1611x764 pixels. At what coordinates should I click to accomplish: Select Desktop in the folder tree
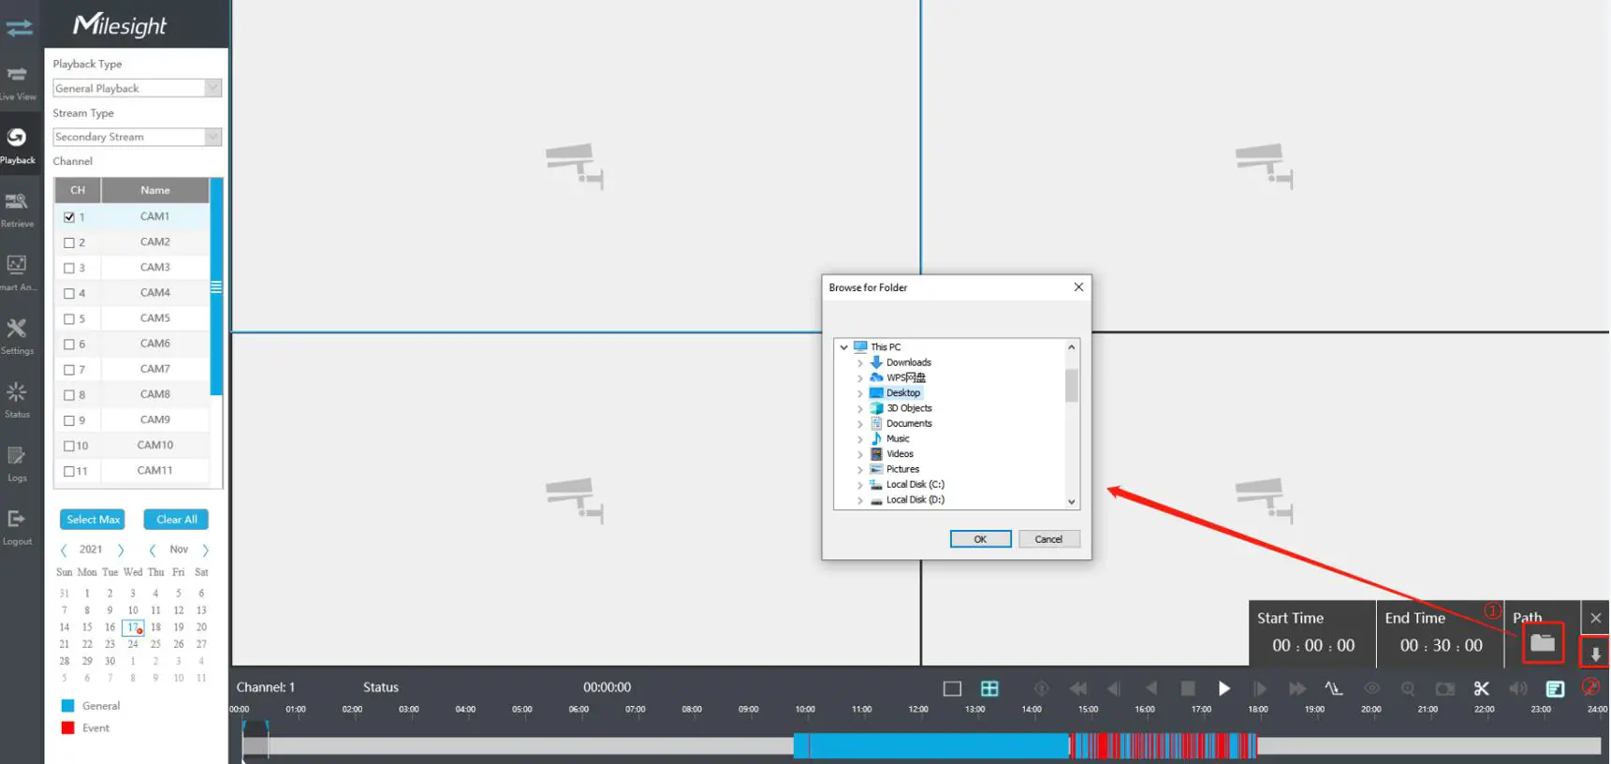pos(903,393)
